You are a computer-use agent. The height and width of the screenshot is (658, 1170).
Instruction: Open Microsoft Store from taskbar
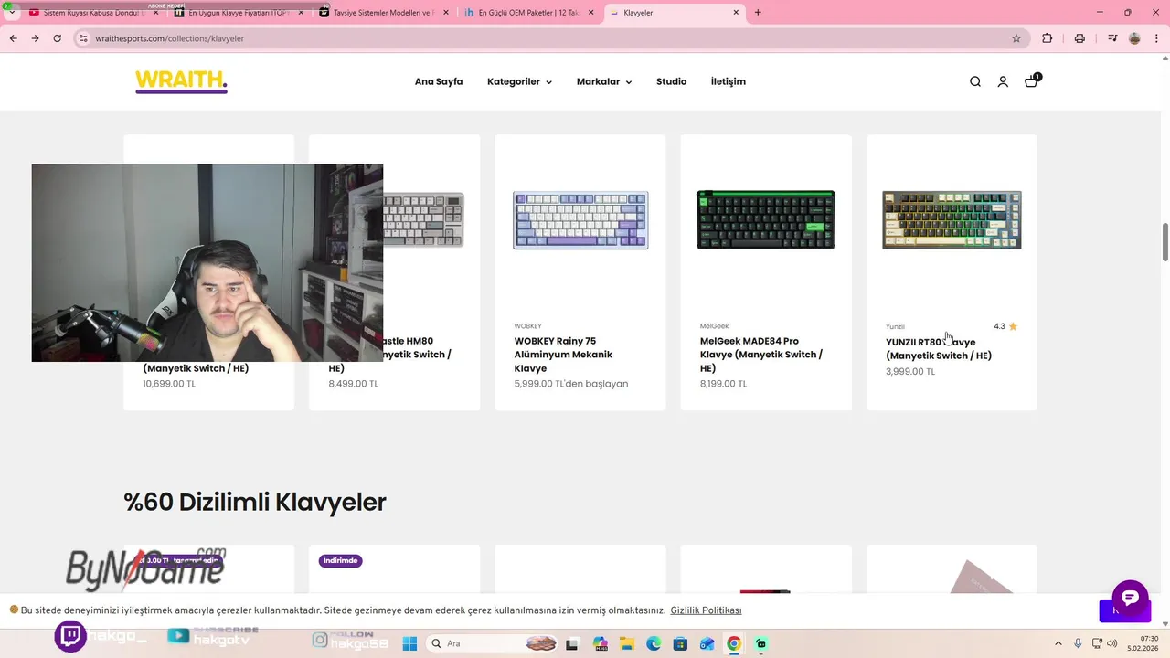[680, 643]
